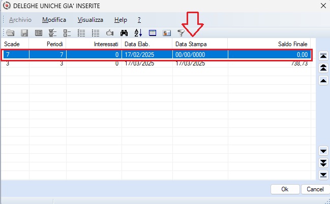Click the save floppy disk icon

click(x=24, y=33)
